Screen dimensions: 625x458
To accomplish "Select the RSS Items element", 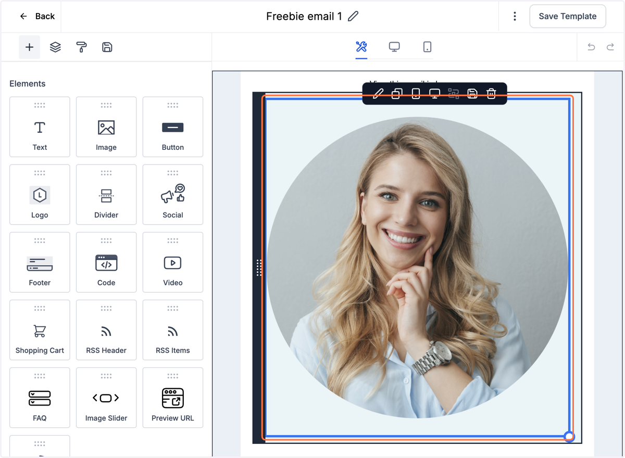I will 173,330.
